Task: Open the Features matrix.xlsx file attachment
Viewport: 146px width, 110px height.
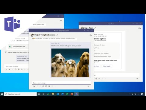Action: [x=18, y=46]
